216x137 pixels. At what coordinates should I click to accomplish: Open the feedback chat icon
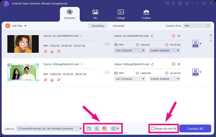click(x=180, y=3)
